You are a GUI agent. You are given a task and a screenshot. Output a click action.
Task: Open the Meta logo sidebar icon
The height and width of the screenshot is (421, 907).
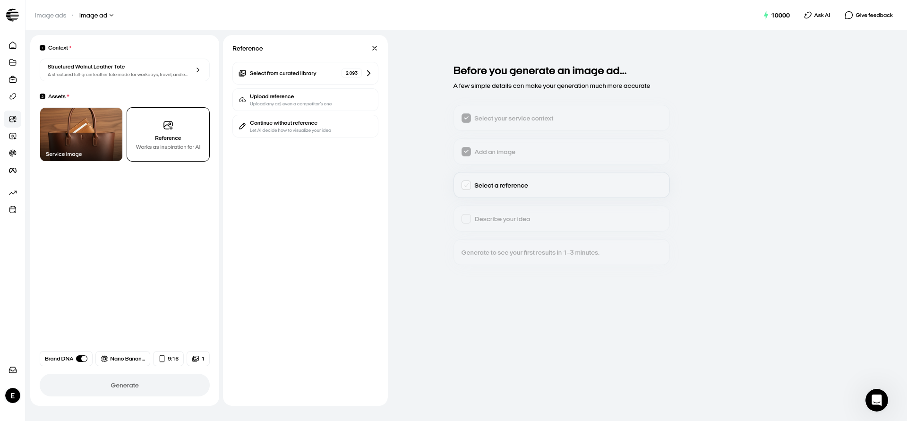(13, 170)
